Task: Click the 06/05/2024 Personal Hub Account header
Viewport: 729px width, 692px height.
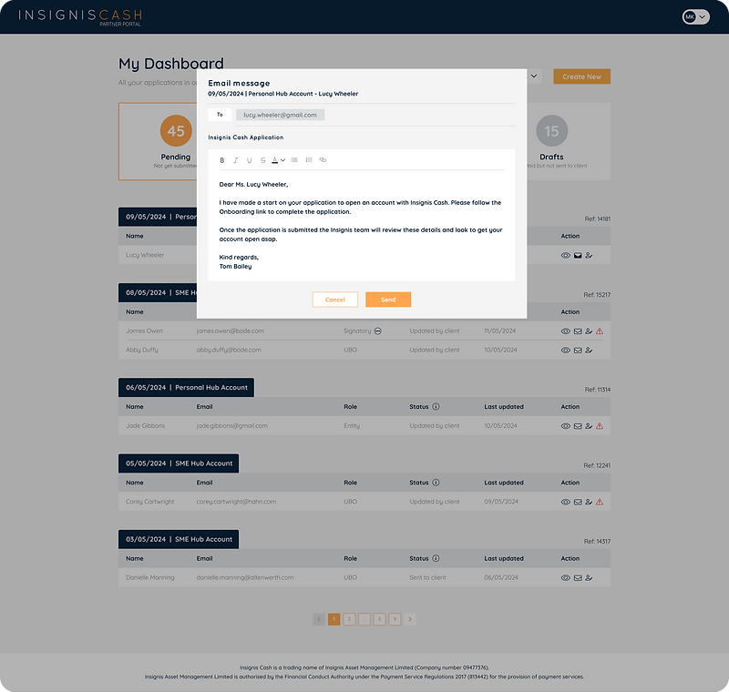Action: (x=186, y=387)
